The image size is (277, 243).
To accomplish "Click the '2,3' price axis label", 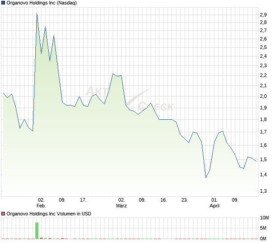I will [263, 65].
